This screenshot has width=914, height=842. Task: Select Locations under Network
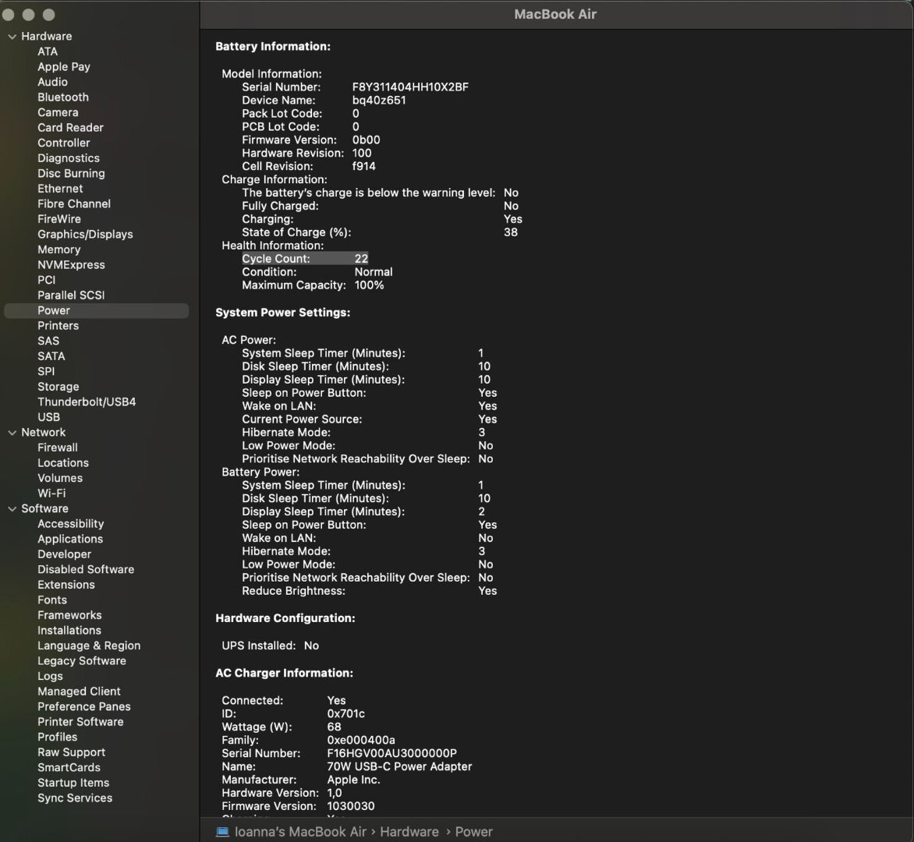pos(63,462)
